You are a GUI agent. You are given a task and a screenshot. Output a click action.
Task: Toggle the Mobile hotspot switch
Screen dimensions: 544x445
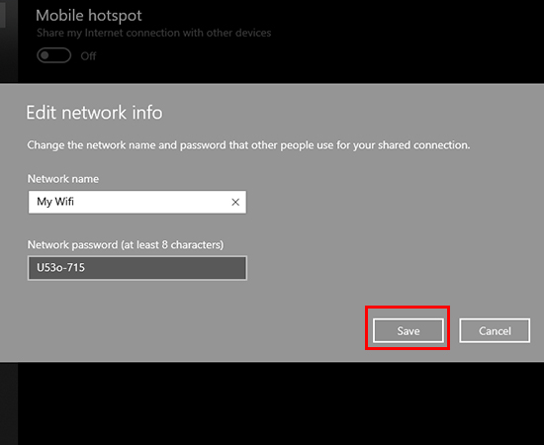tap(54, 55)
